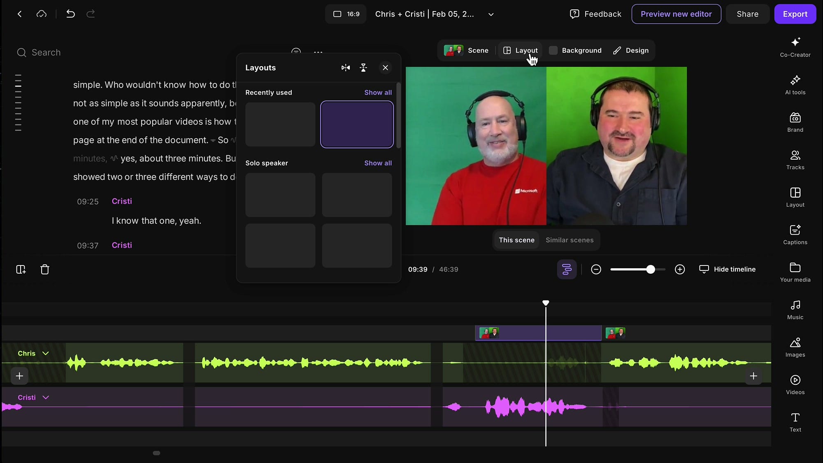Hide the timeline
The width and height of the screenshot is (823, 463).
(x=728, y=269)
